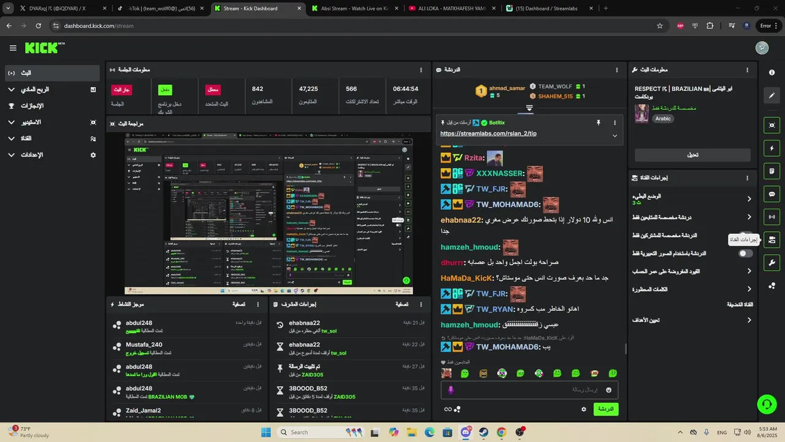Click filter button in moderator actions panel
The width and height of the screenshot is (785, 442).
click(402, 304)
